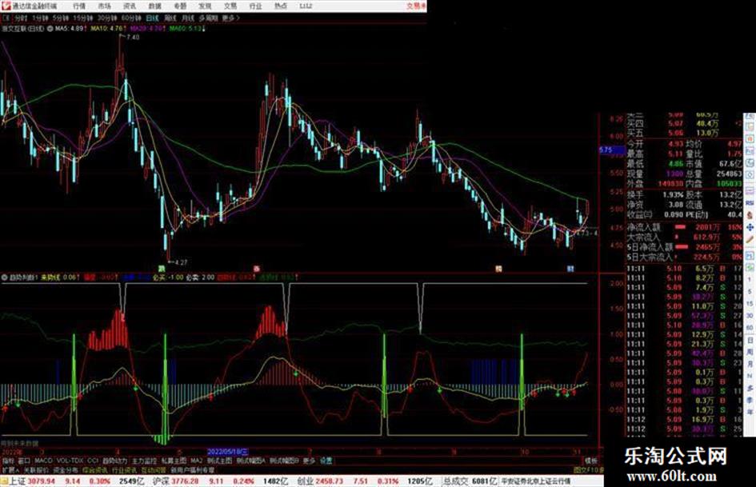Open the 综合资讯 tab

coord(95,469)
